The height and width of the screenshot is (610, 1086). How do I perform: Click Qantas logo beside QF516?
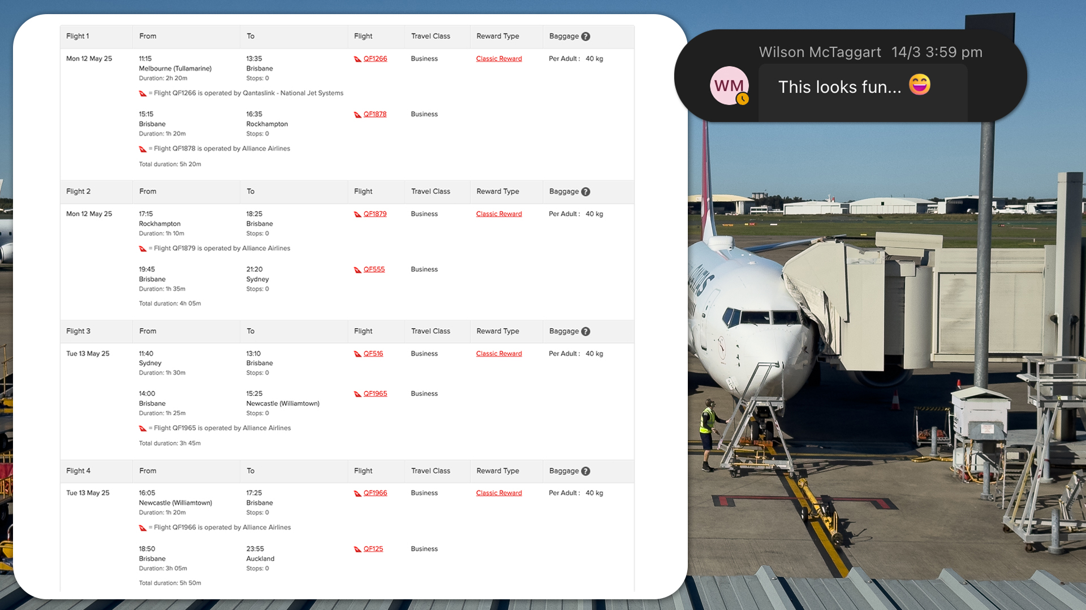pyautogui.click(x=357, y=354)
